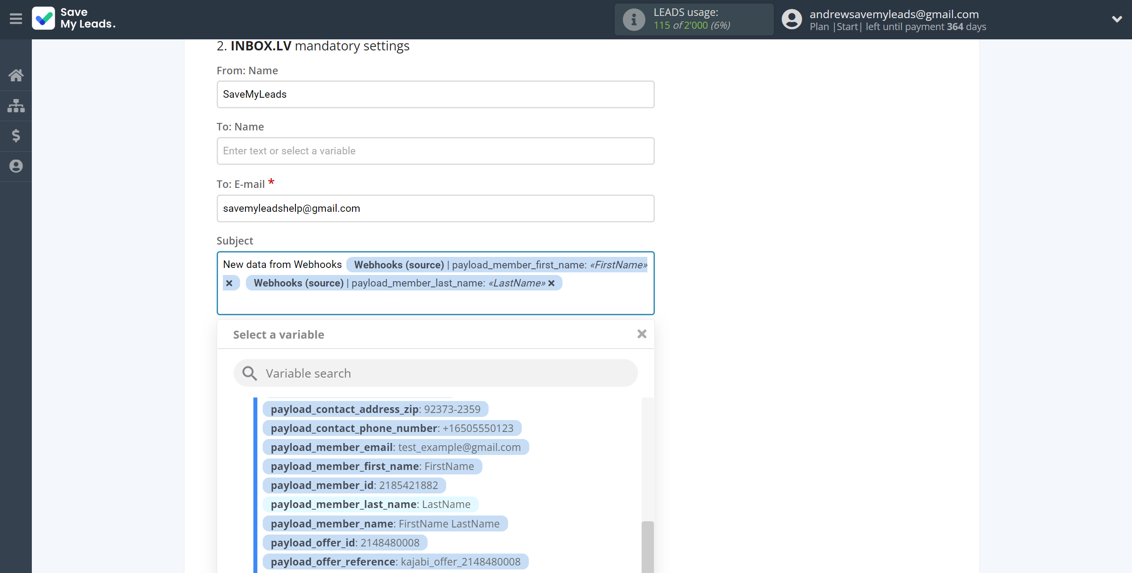Screen dimensions: 1132x573
Task: Click the 115 of 2'000 usage text
Action: coord(692,26)
